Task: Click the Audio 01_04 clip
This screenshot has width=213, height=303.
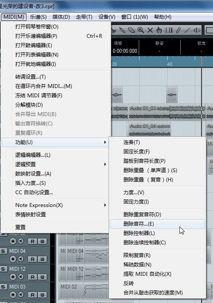Action: coord(149,129)
